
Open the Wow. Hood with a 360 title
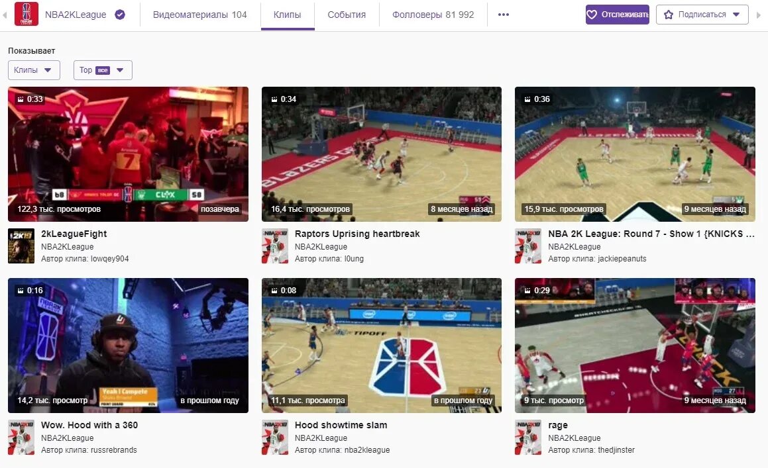pyautogui.click(x=89, y=425)
